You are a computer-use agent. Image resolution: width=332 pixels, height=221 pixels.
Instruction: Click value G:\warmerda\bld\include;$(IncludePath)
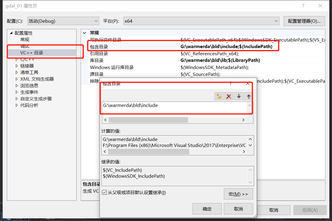pos(226,47)
